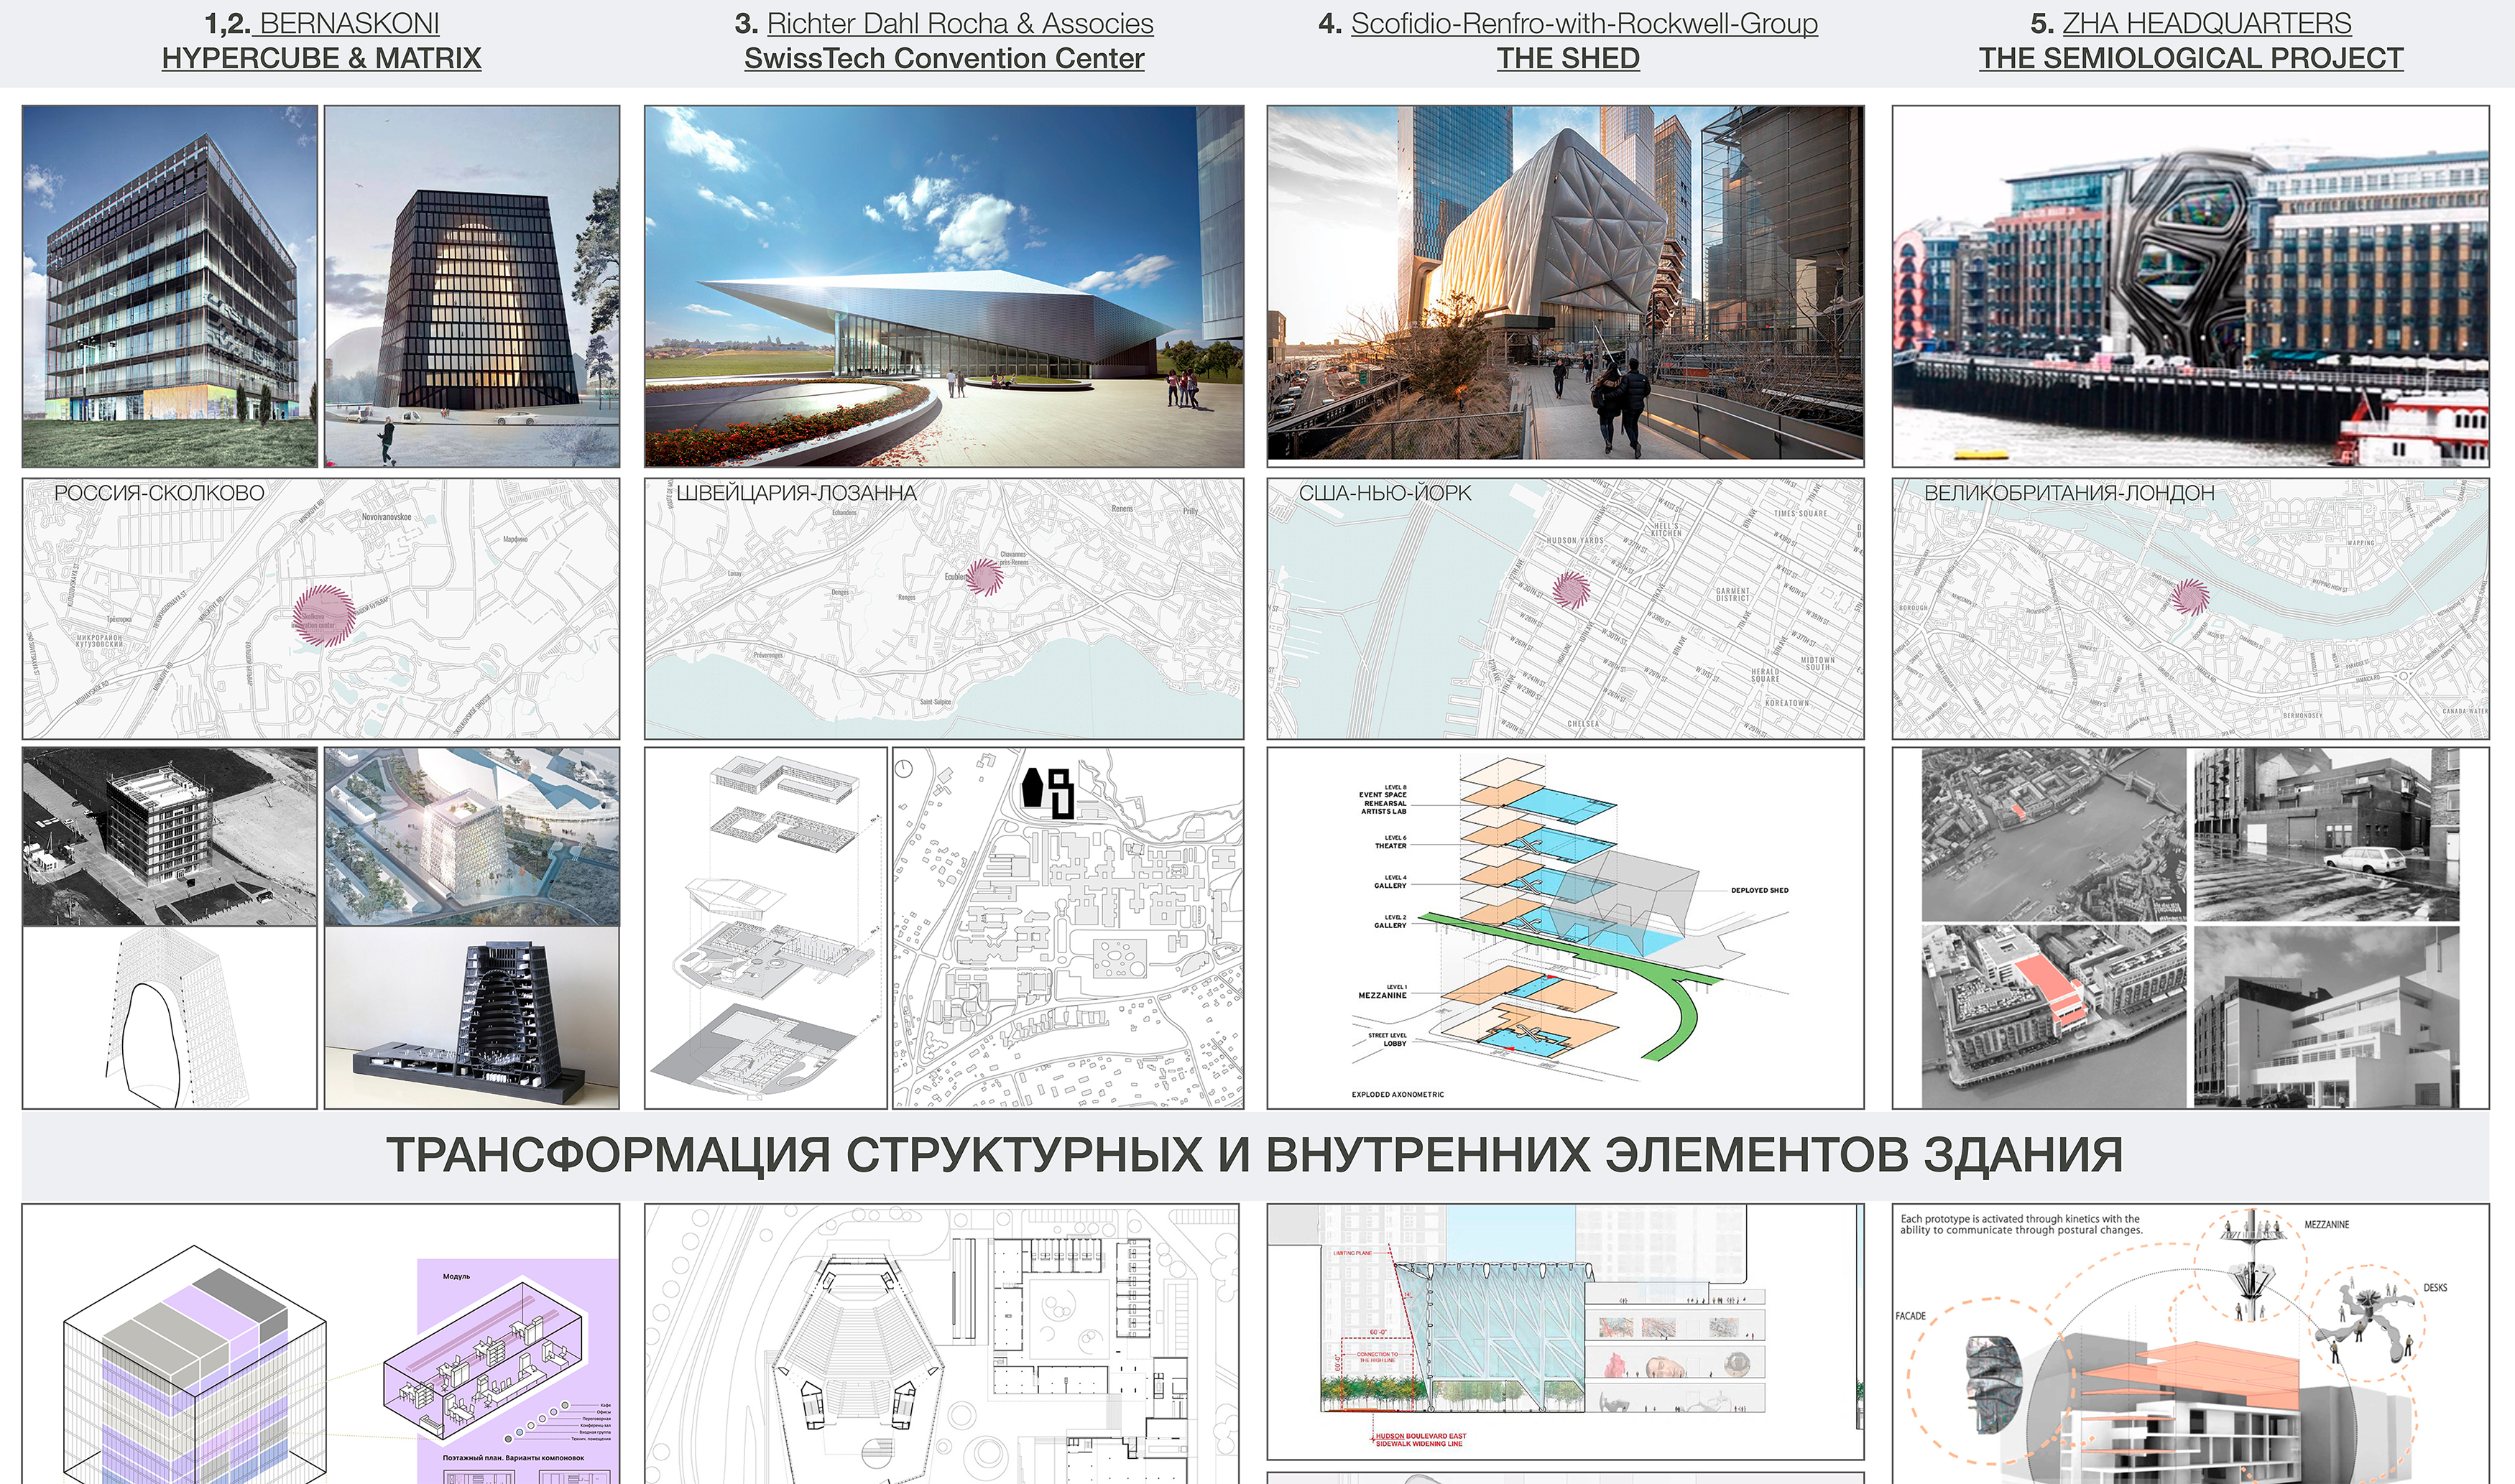Click the transformation section title banner
Image resolution: width=2515 pixels, height=1484 pixels.
tap(1255, 1155)
